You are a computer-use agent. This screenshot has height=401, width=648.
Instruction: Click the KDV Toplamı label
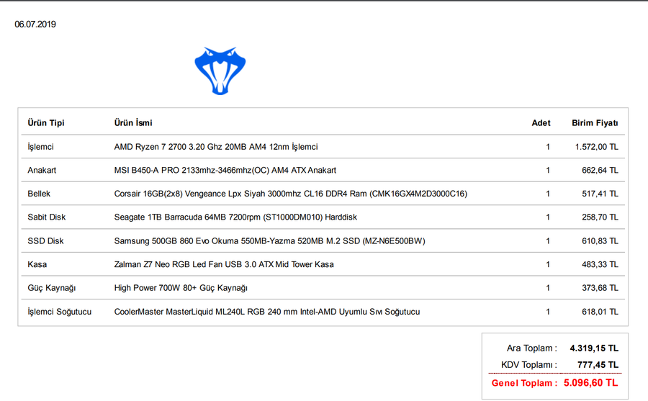click(529, 365)
